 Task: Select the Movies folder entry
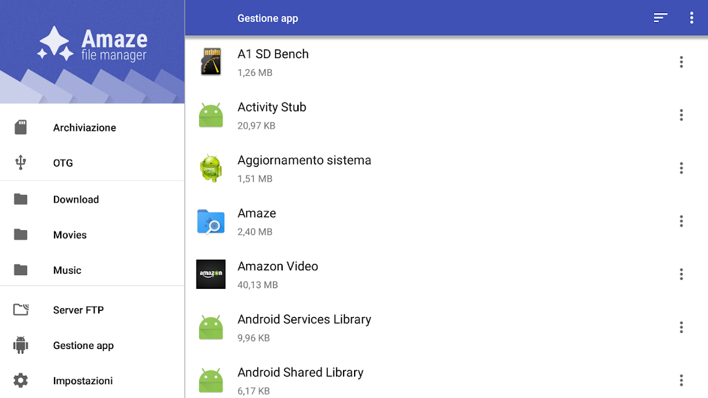tap(70, 235)
